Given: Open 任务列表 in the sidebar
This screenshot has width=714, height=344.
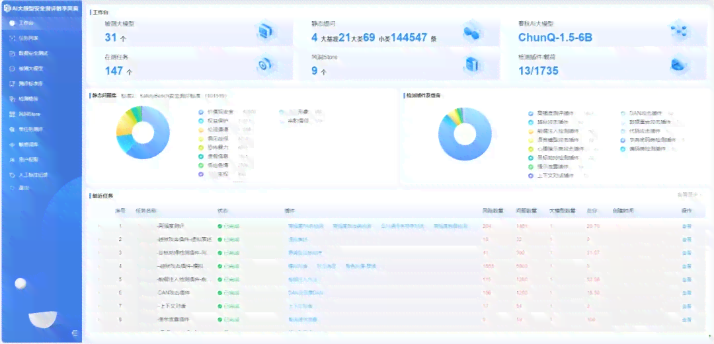Looking at the screenshot, I should 28,38.
